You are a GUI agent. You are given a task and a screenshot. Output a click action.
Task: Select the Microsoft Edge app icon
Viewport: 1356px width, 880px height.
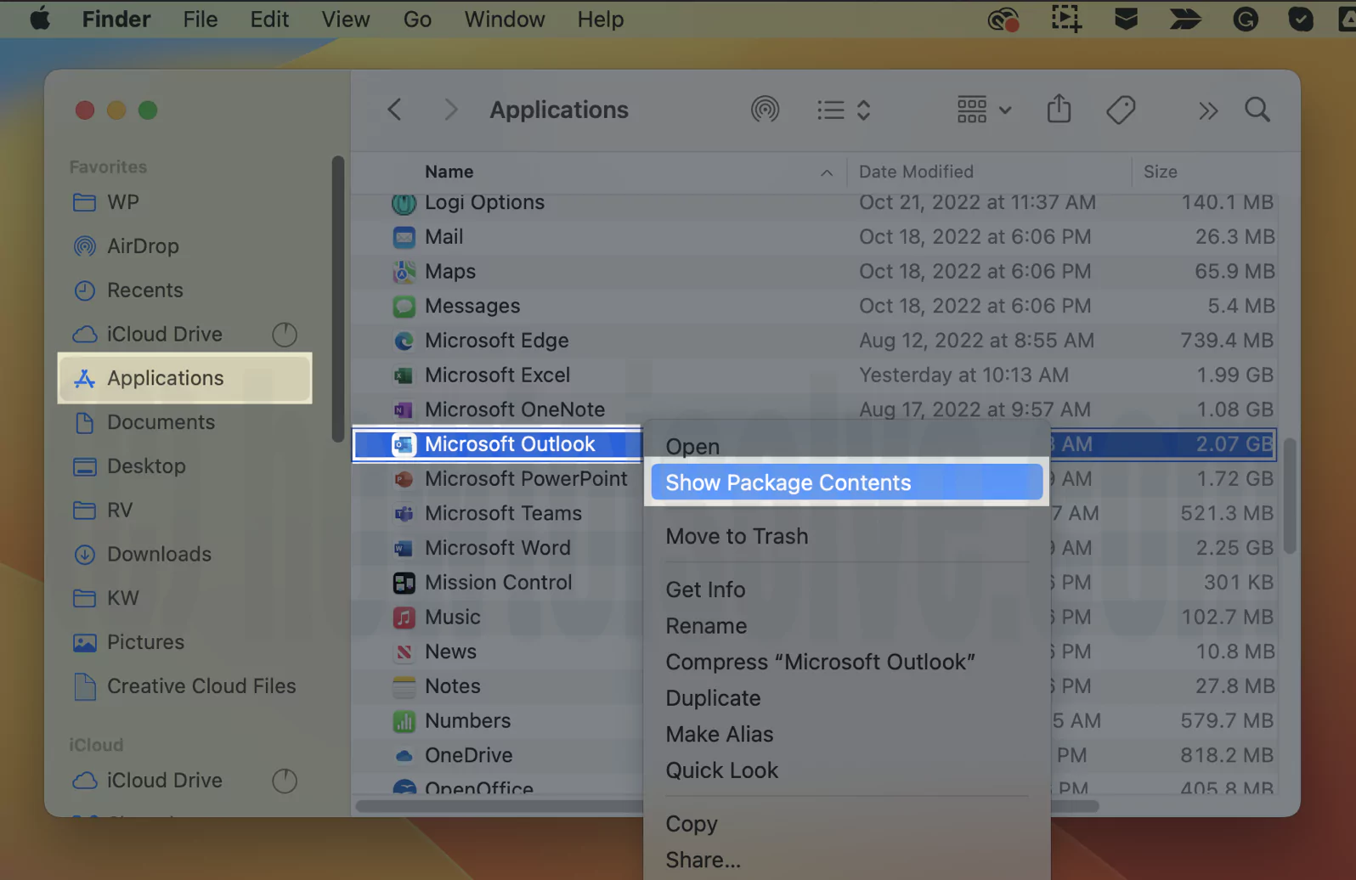pyautogui.click(x=404, y=341)
